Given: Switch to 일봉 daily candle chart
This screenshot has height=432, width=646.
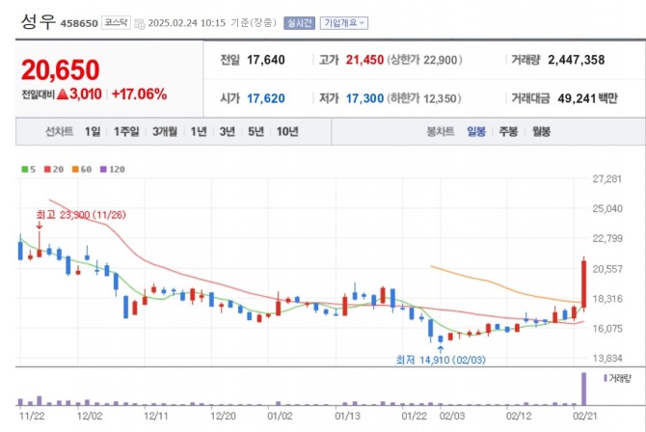Looking at the screenshot, I should coord(476,131).
